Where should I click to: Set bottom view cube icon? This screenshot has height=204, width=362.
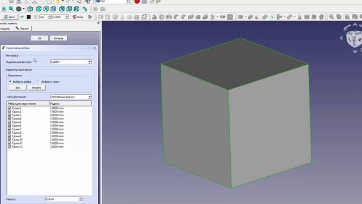pyautogui.click(x=69, y=9)
